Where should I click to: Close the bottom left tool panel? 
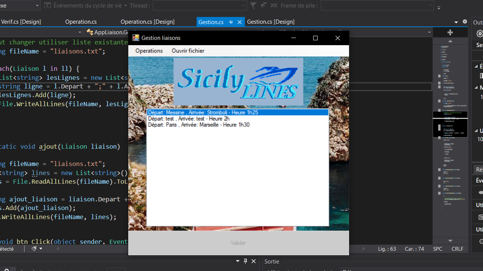pyautogui.click(x=254, y=261)
